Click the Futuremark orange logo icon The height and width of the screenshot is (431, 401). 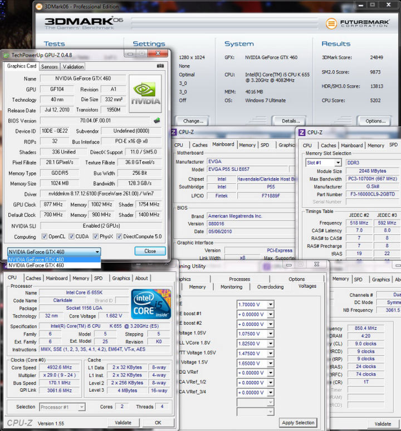click(x=331, y=24)
